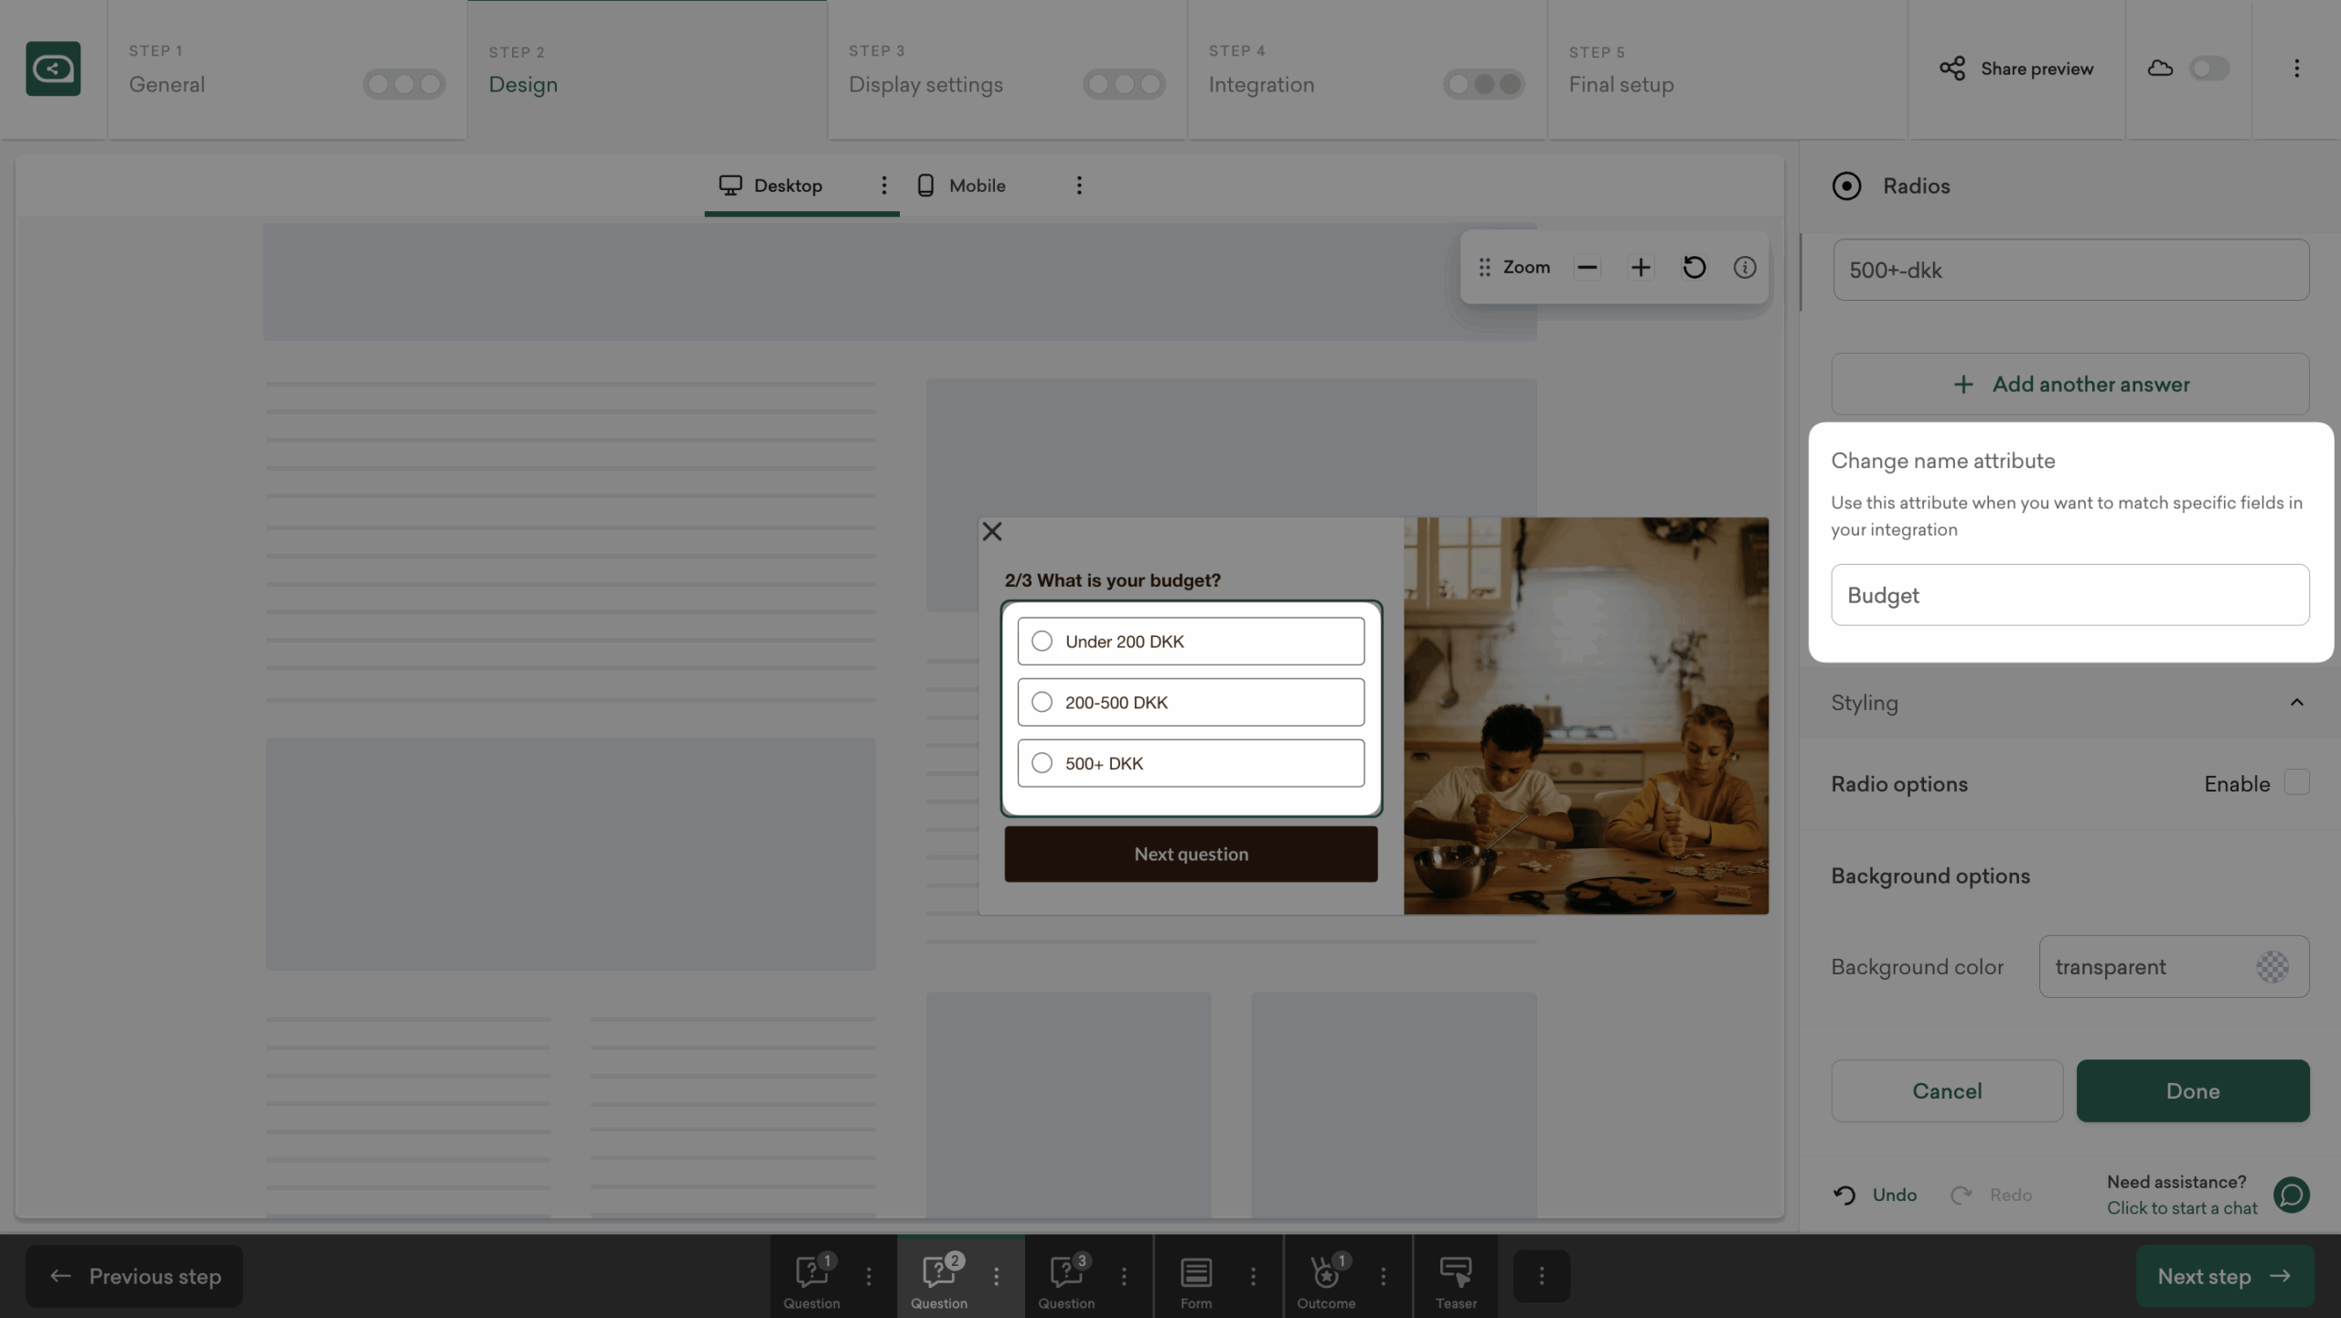The image size is (2341, 1318).
Task: Enable the Radio options checkbox
Action: [2296, 782]
